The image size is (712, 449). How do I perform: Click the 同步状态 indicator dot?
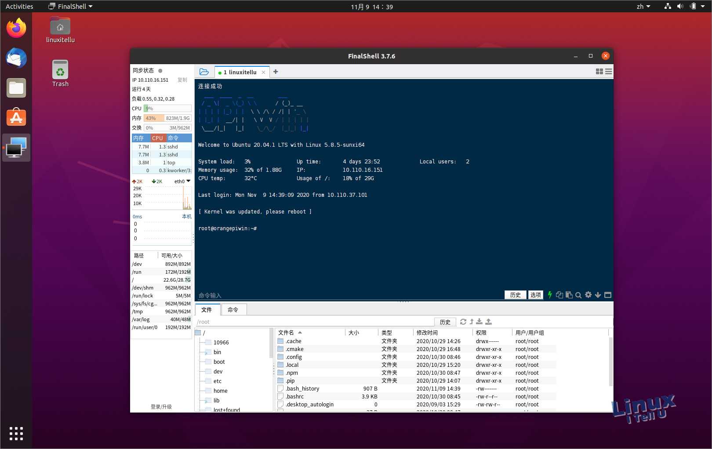pyautogui.click(x=160, y=71)
